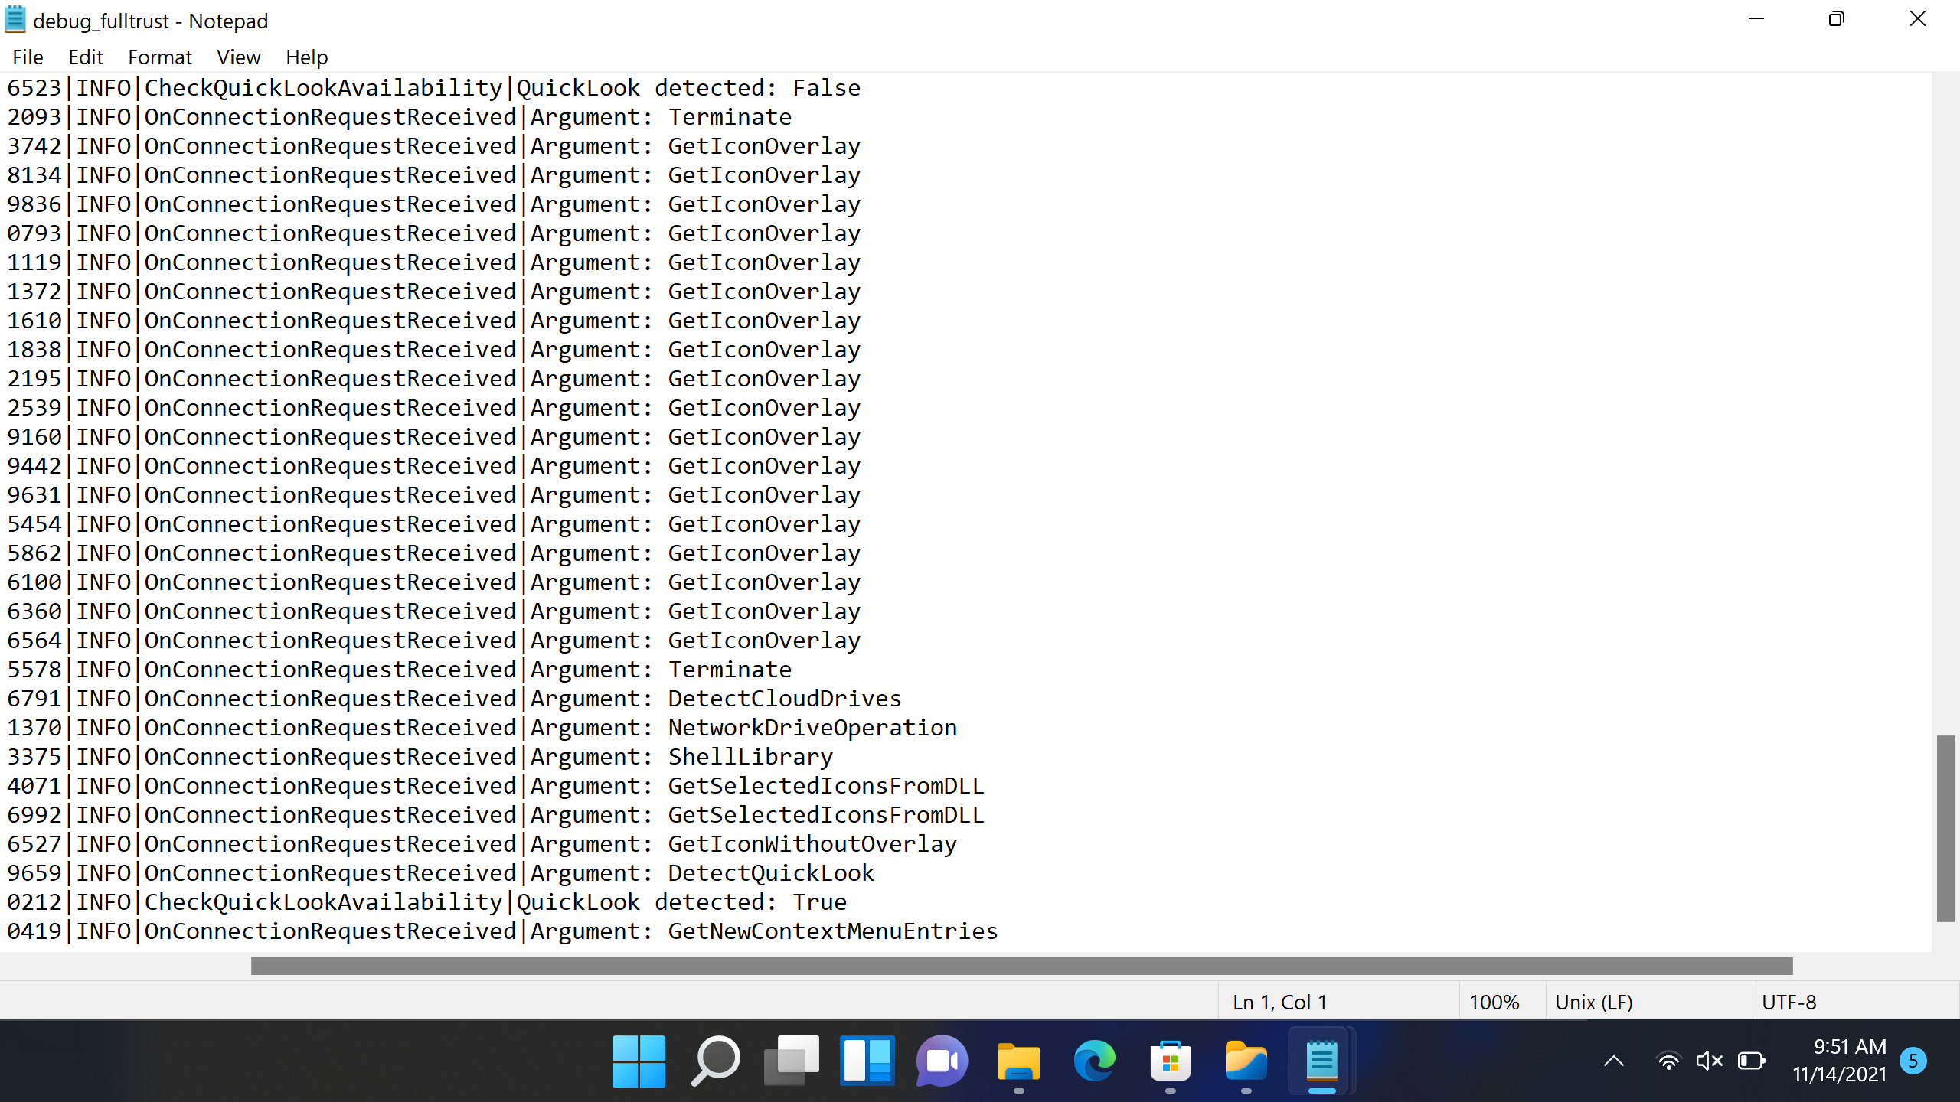Click the horizontal scrollbar thumb
The height and width of the screenshot is (1102, 1960).
(x=1021, y=967)
